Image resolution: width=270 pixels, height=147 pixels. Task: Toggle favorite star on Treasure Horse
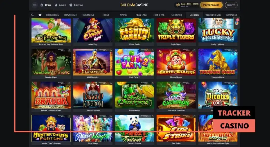coord(236,50)
